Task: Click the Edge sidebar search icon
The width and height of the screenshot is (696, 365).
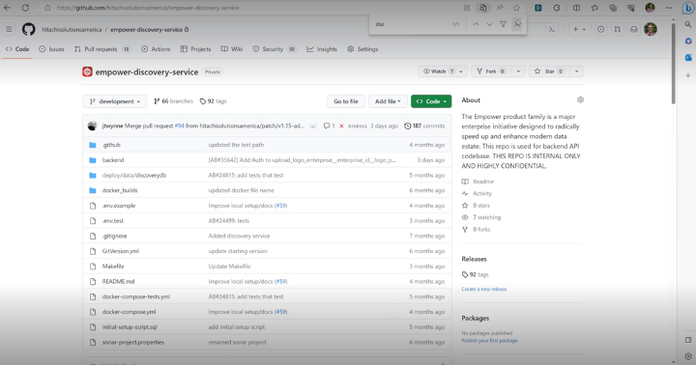Action: [x=688, y=24]
